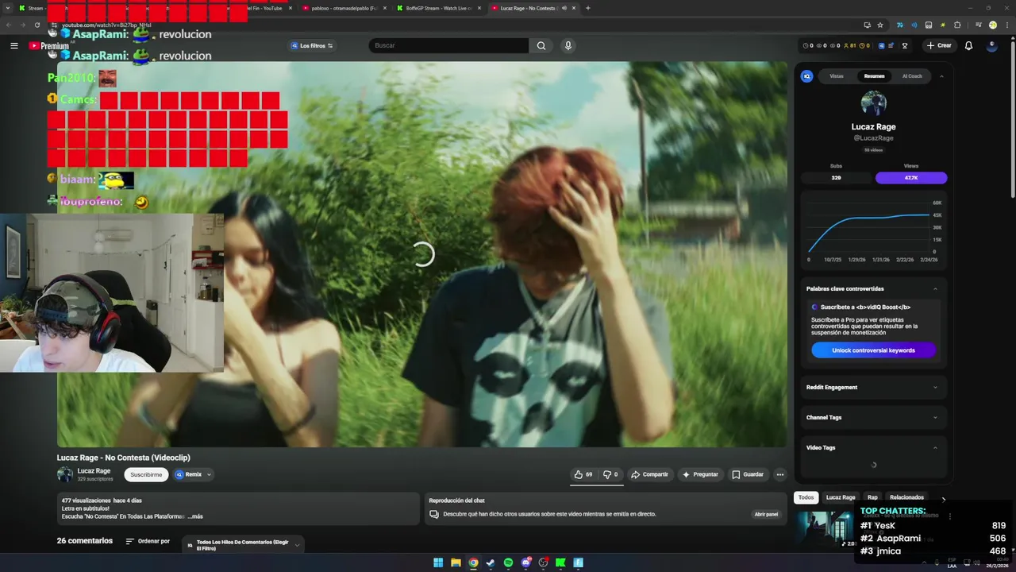This screenshot has width=1016, height=572.
Task: Select the Relacionados filter chip
Action: tap(906, 497)
